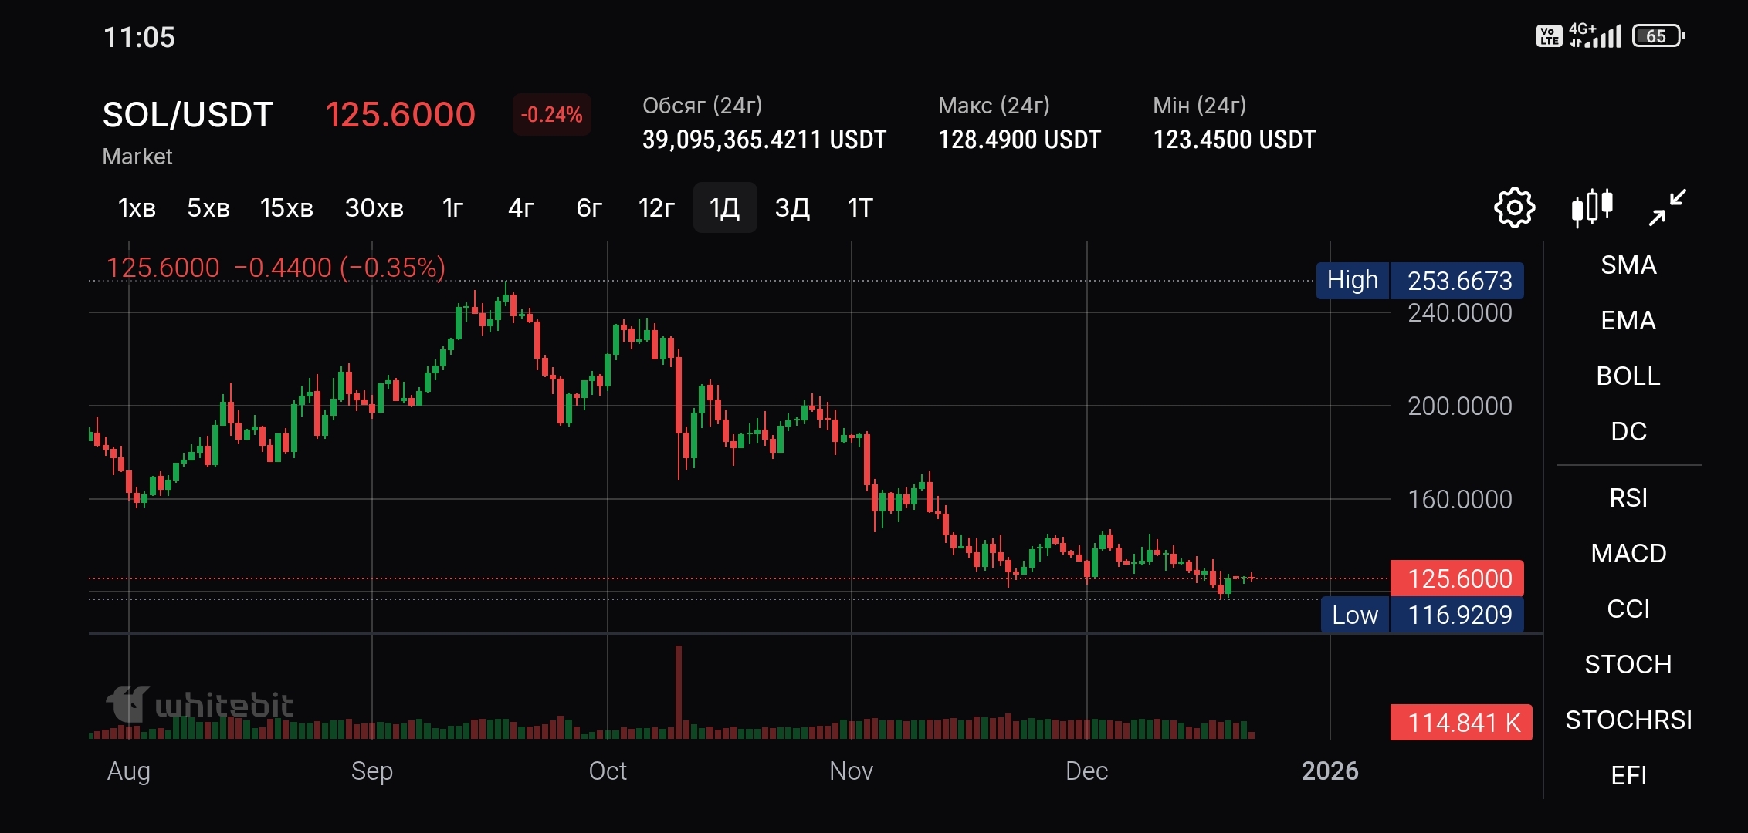Image resolution: width=1748 pixels, height=833 pixels.
Task: Tap the WhiteBIT logo watermark
Action: [199, 705]
